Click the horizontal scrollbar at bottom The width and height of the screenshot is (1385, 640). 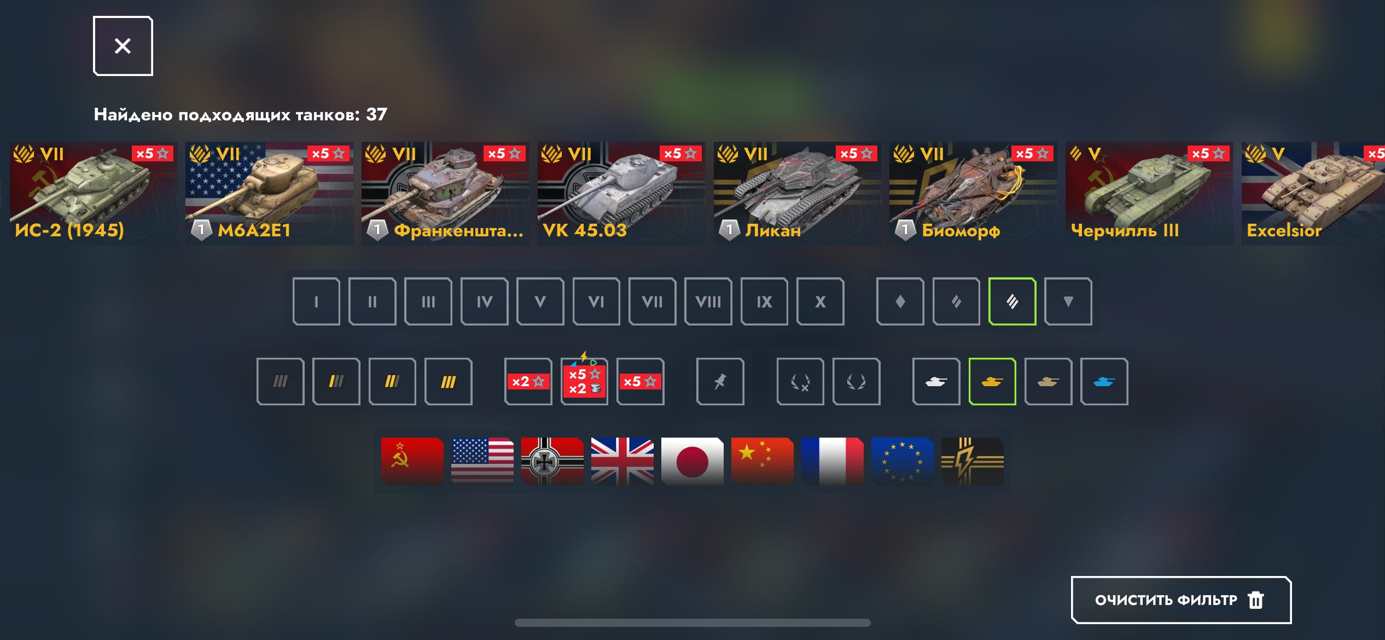tap(692, 622)
